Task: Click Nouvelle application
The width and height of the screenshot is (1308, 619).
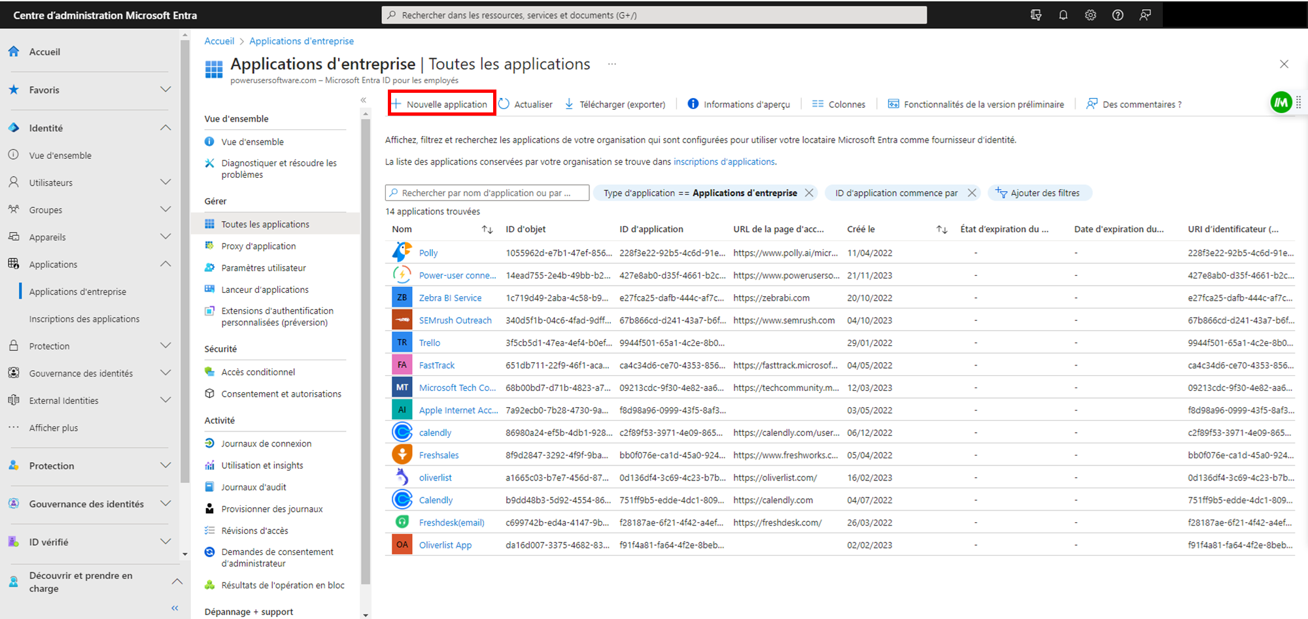Action: (441, 104)
